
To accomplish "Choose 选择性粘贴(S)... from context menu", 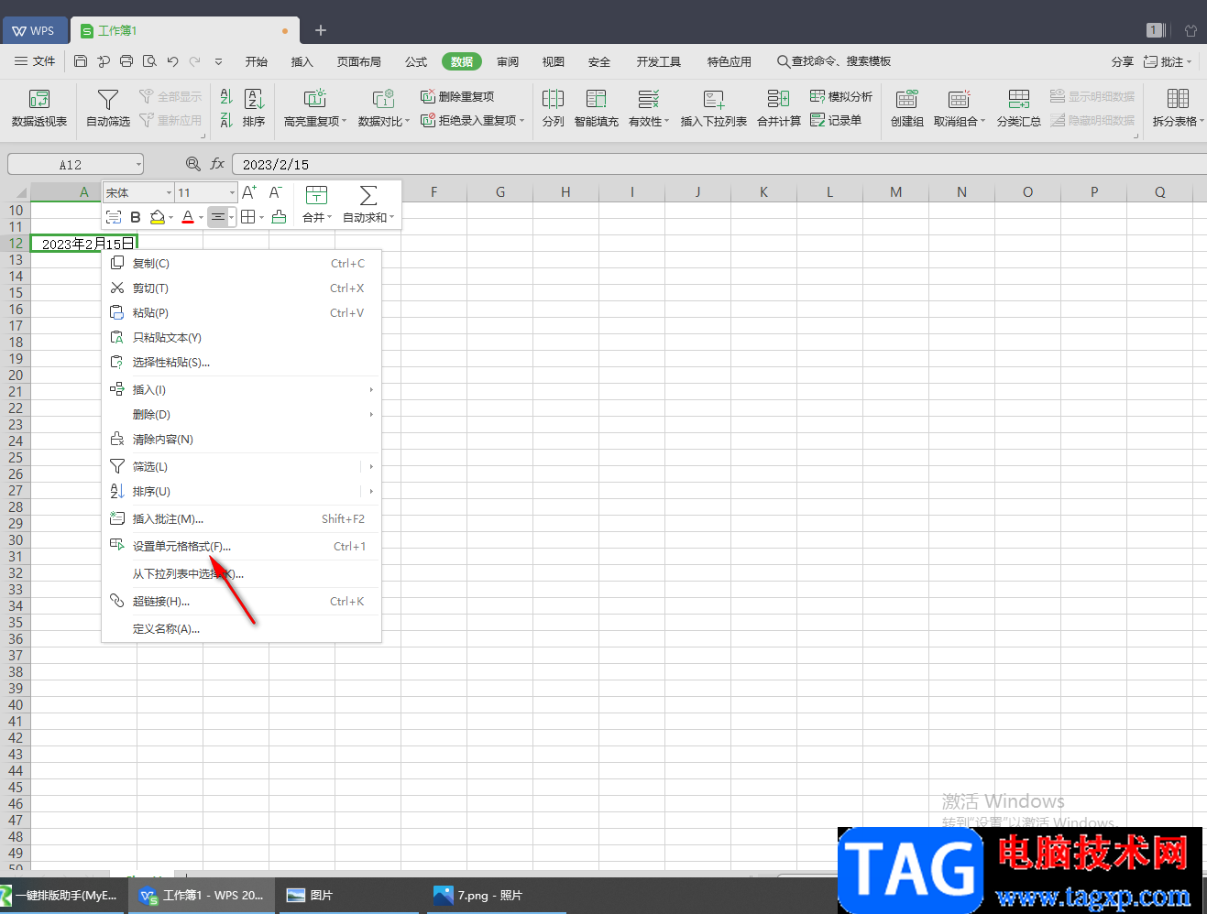I will pyautogui.click(x=241, y=363).
